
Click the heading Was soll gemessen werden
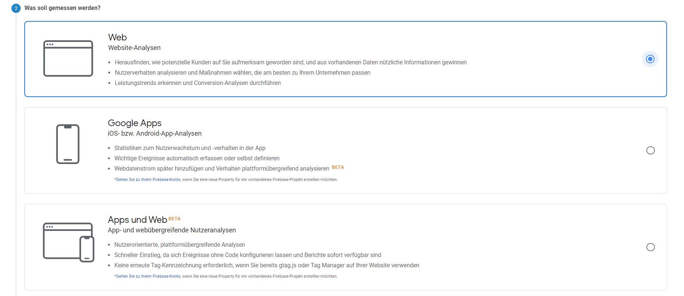coord(63,7)
